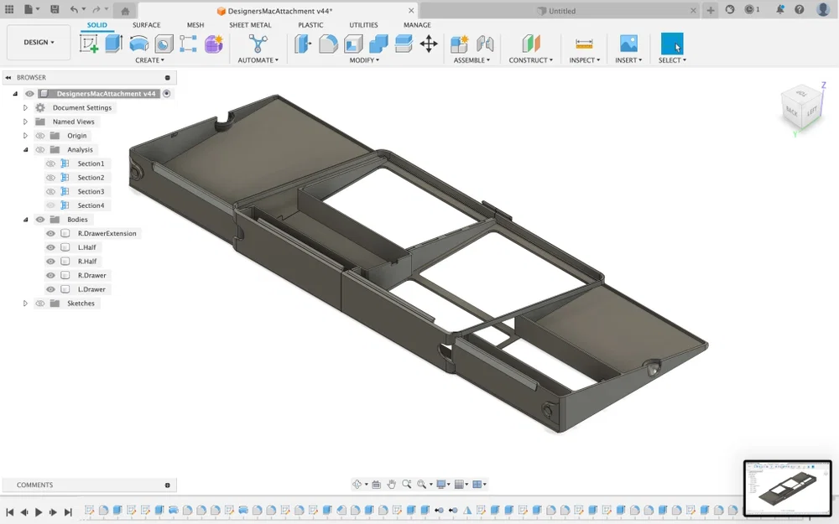Expand the Origin folder
This screenshot has height=524, width=839.
(25, 136)
